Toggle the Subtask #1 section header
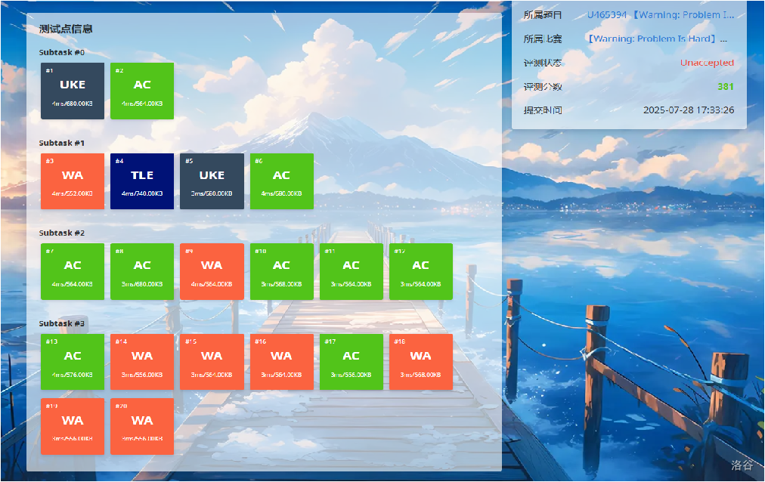The height and width of the screenshot is (482, 765). (x=62, y=143)
